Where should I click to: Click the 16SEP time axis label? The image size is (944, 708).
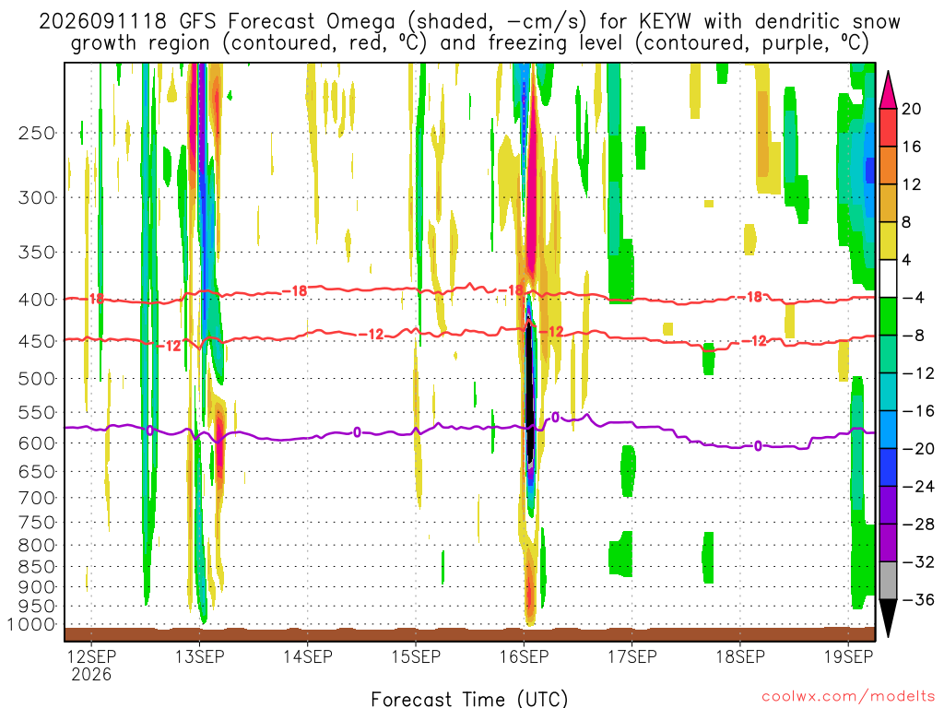click(525, 656)
